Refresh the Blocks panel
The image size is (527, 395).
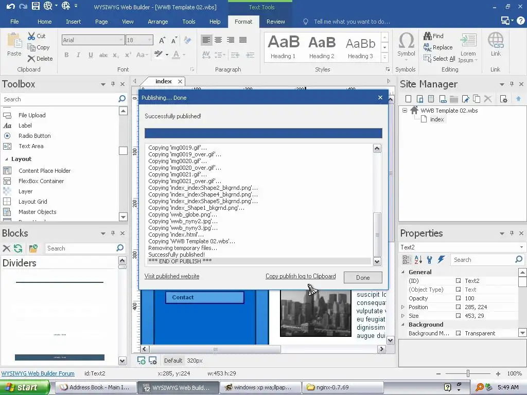18,248
